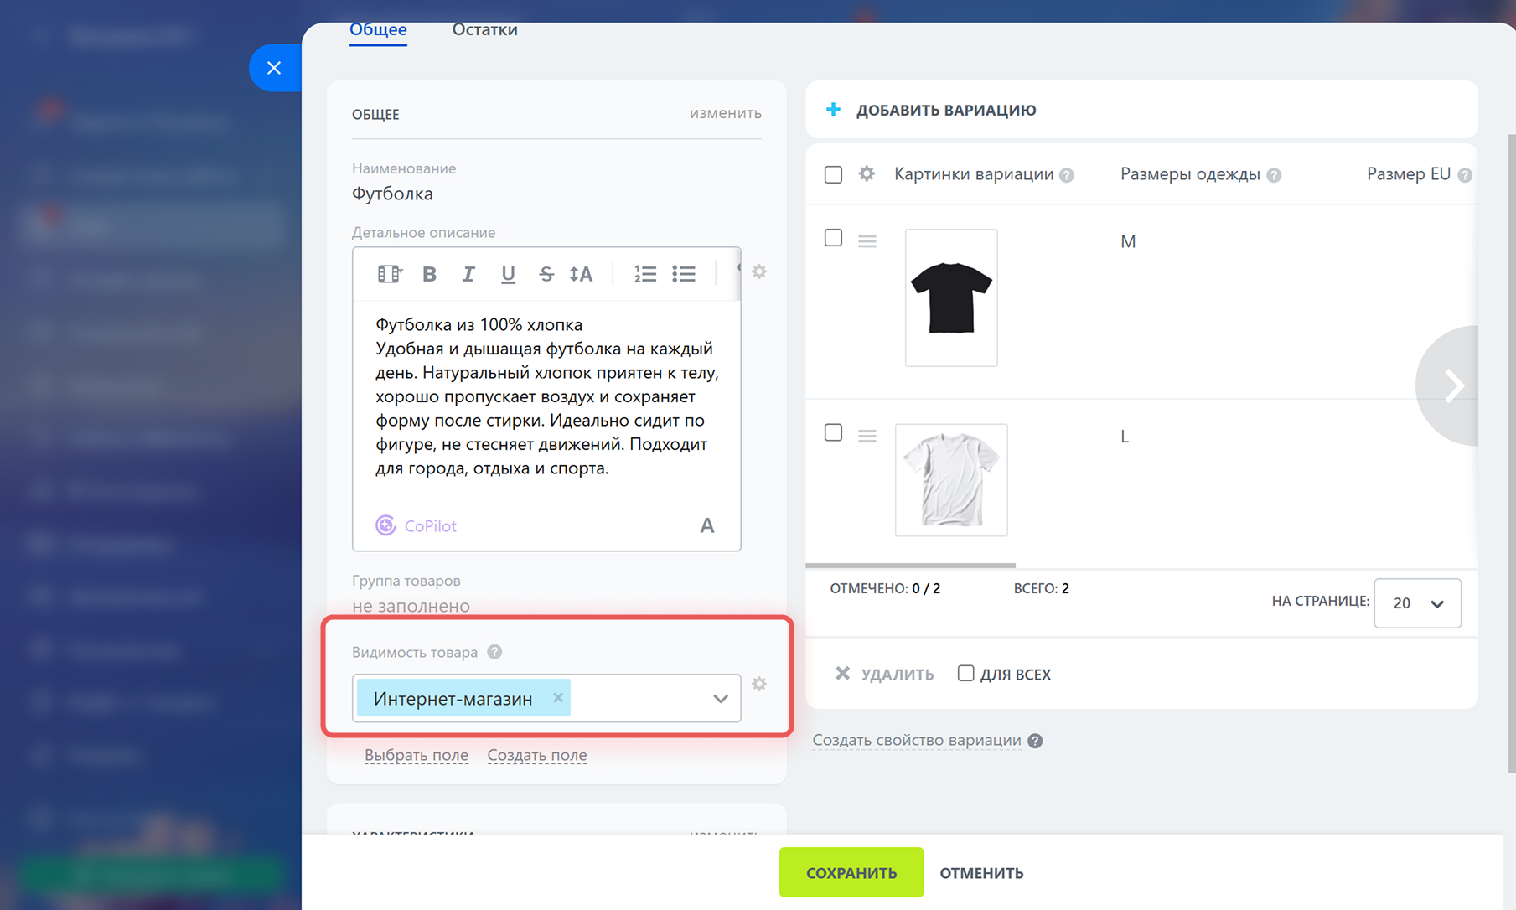Image resolution: width=1516 pixels, height=910 pixels.
Task: Click ОТМЕНИТЬ at the bottom
Action: click(981, 873)
